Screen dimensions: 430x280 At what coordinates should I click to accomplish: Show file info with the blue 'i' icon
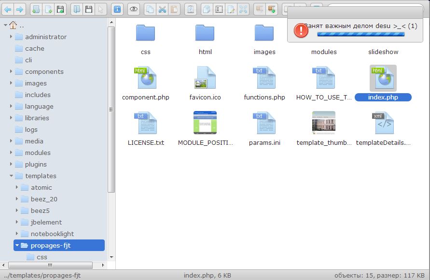tap(117, 10)
